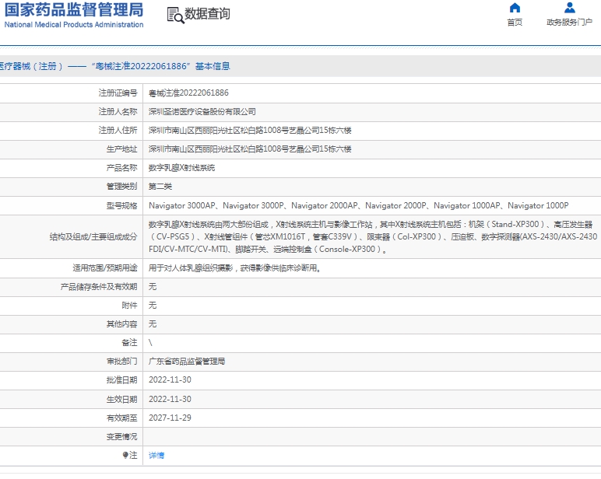Screen dimensions: 601x479
Task: Click the 注册证编号 row label
Action: pyautogui.click(x=118, y=93)
